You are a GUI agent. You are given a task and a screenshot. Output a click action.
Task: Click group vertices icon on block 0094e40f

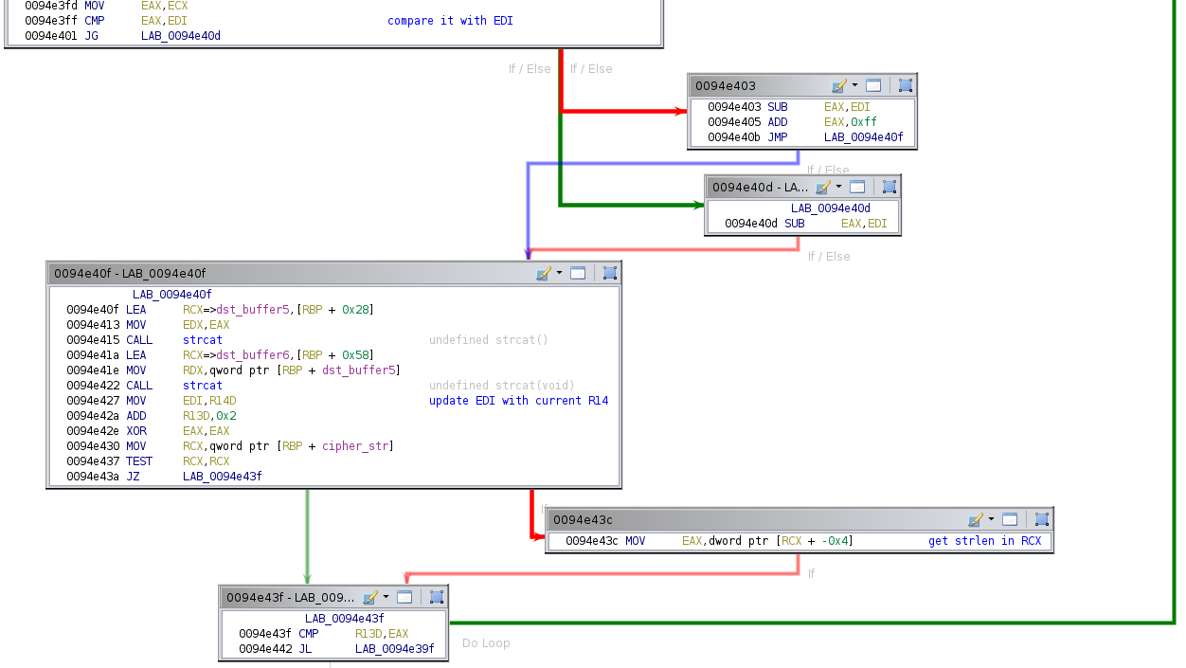pos(609,273)
